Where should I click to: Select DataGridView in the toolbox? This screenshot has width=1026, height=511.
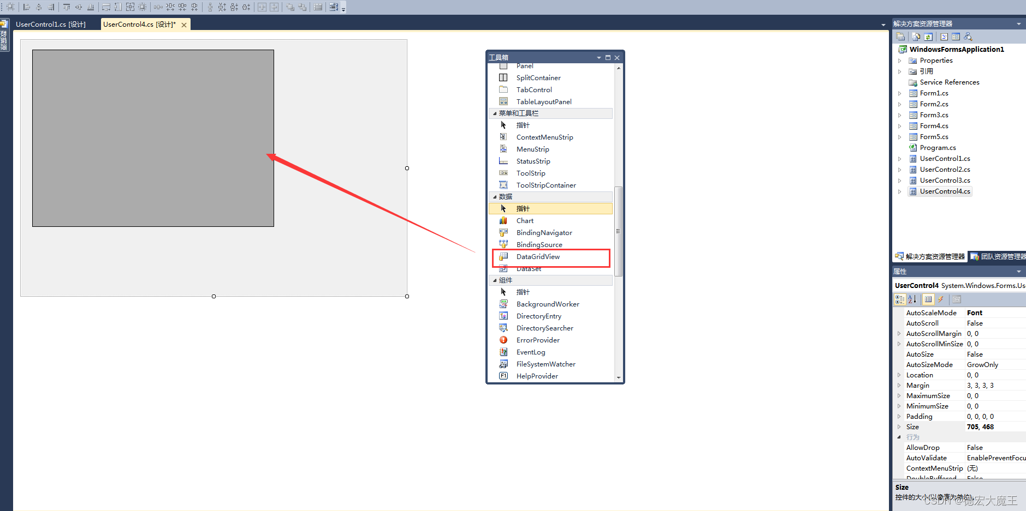click(x=550, y=257)
